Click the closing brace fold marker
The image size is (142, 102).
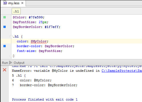tap(11, 56)
